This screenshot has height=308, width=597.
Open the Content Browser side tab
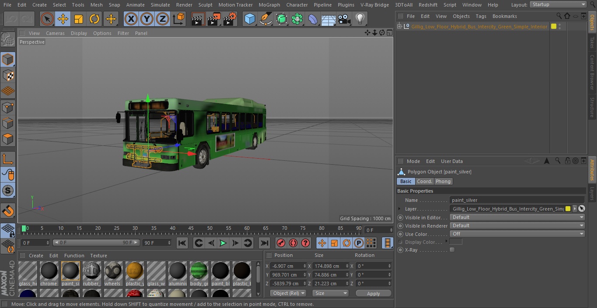(592, 72)
